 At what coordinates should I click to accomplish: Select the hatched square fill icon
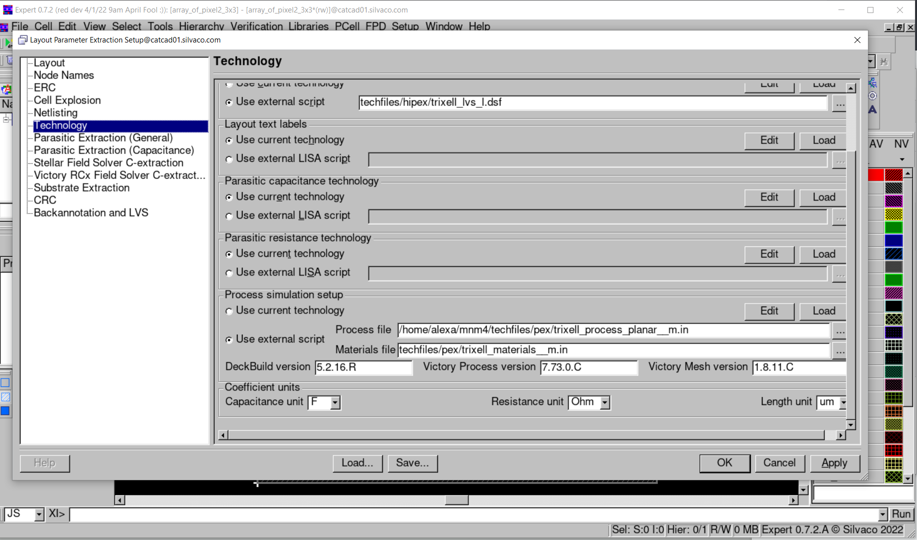pyautogui.click(x=5, y=397)
